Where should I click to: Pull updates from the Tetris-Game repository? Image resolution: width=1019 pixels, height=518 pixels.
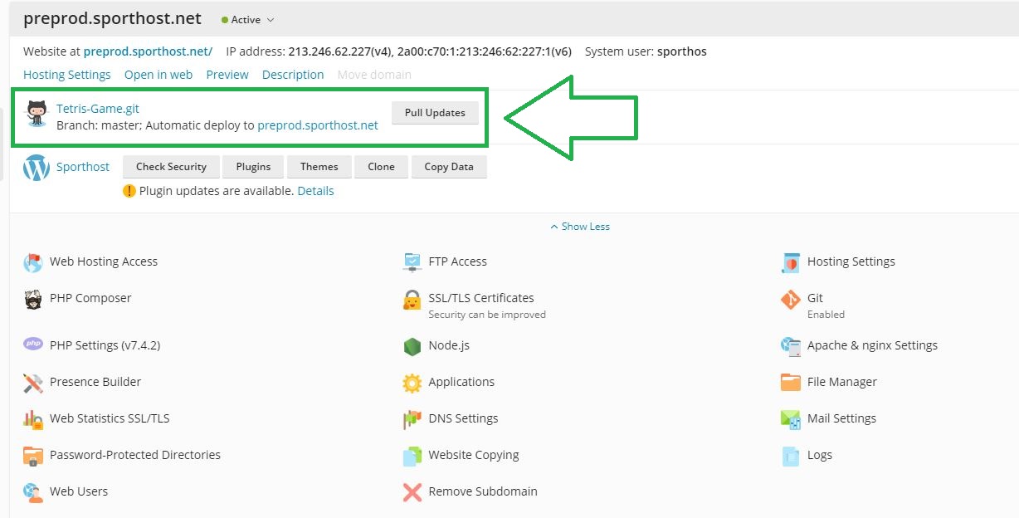tap(435, 113)
